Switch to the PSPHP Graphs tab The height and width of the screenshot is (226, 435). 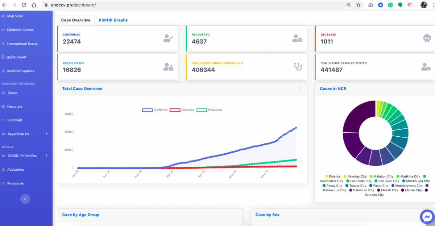click(x=113, y=20)
